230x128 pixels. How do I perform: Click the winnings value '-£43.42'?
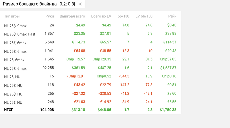click(79, 85)
